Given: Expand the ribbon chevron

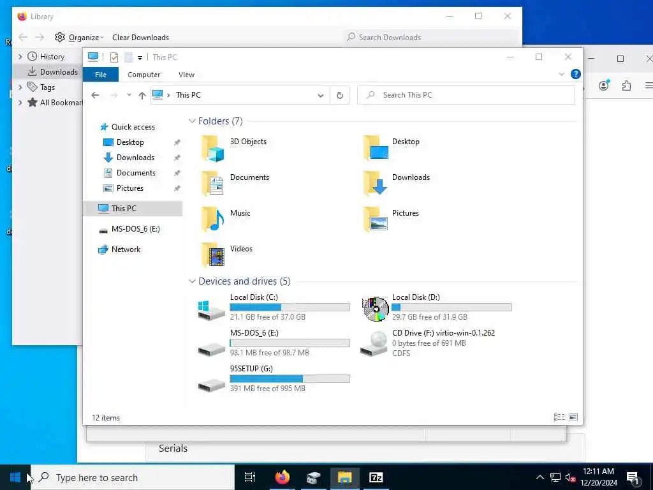Looking at the screenshot, I should pos(561,74).
